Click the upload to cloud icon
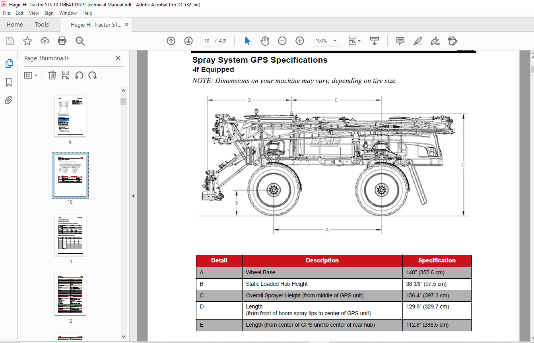Image resolution: width=534 pixels, height=343 pixels. click(45, 41)
